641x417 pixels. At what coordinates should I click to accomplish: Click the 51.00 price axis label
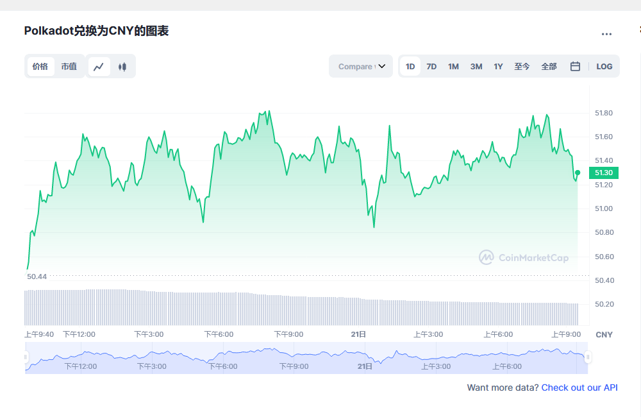[x=604, y=208]
